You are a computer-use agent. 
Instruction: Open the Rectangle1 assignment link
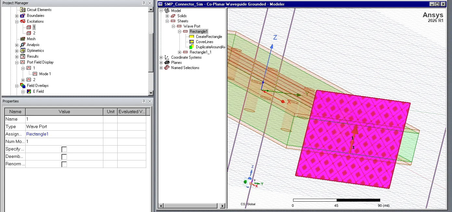click(x=37, y=134)
